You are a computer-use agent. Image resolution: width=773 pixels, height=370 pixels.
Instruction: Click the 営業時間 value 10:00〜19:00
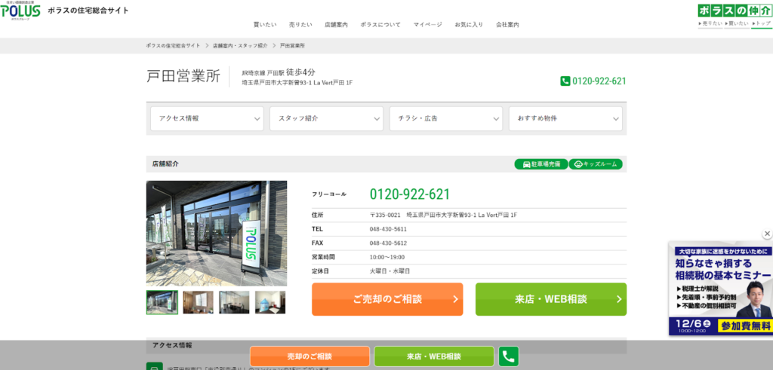tap(387, 257)
